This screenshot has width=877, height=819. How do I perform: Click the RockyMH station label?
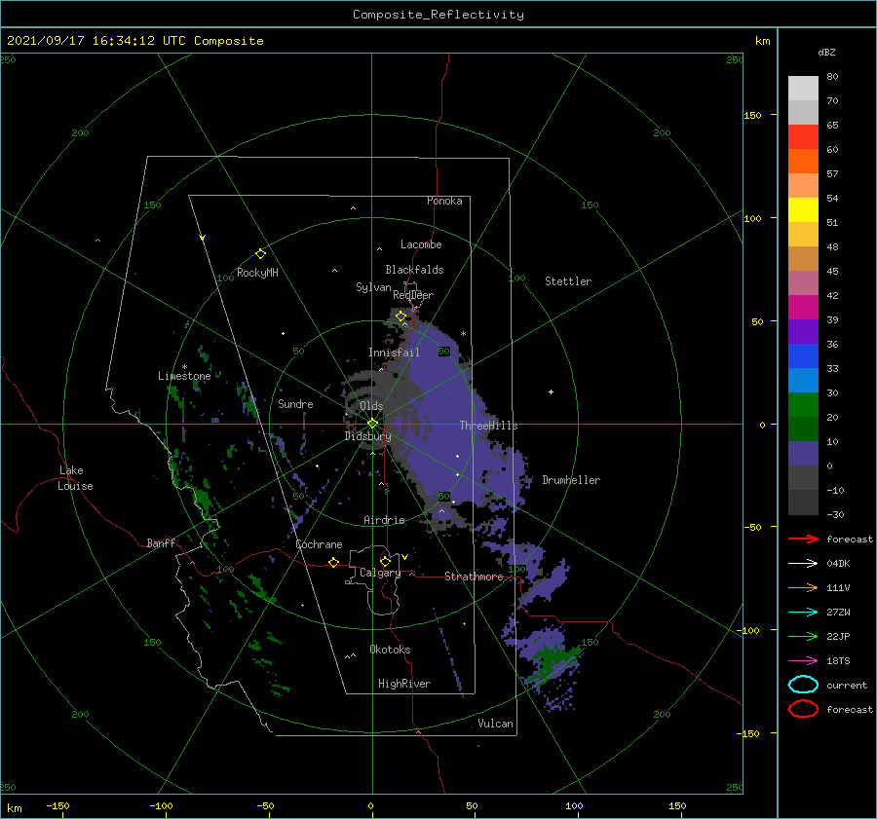coord(257,273)
